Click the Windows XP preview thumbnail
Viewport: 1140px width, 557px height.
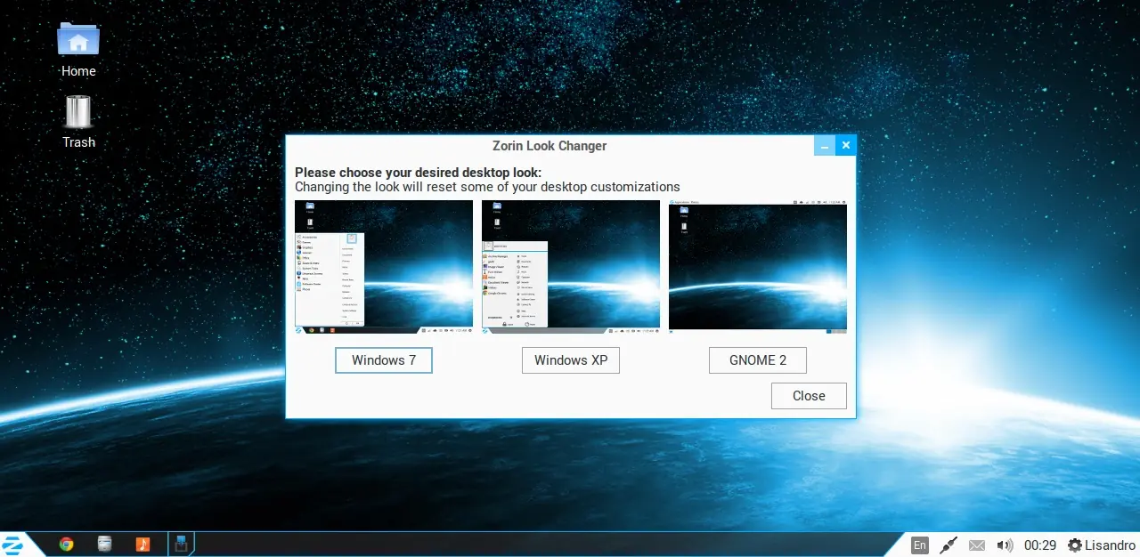(x=571, y=267)
